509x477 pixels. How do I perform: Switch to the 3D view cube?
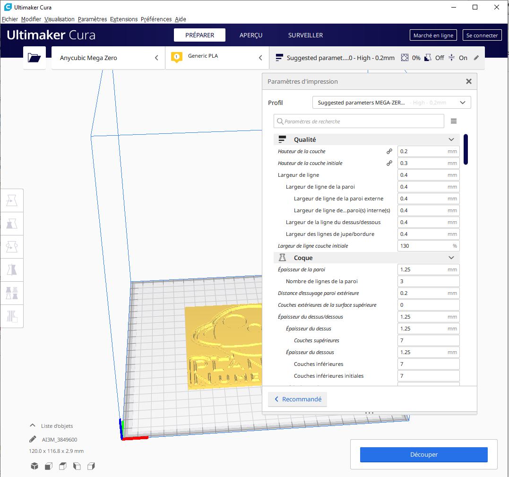pyautogui.click(x=35, y=466)
